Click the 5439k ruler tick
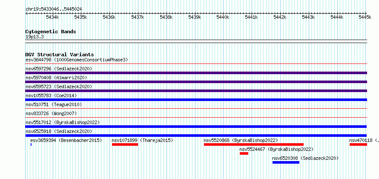This screenshot has height=179, width=379. 195,17
